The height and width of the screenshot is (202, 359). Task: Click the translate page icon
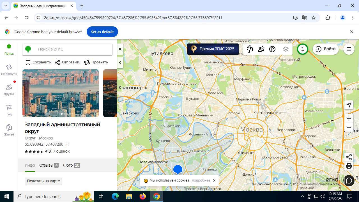[x=305, y=18]
